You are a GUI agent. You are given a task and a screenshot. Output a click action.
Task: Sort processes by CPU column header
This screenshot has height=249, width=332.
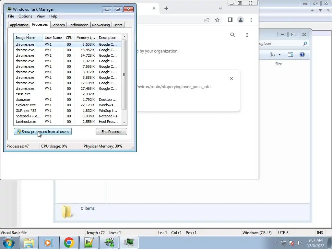(69, 38)
